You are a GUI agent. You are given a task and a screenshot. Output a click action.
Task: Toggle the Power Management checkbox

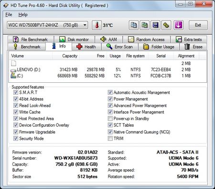(110, 99)
